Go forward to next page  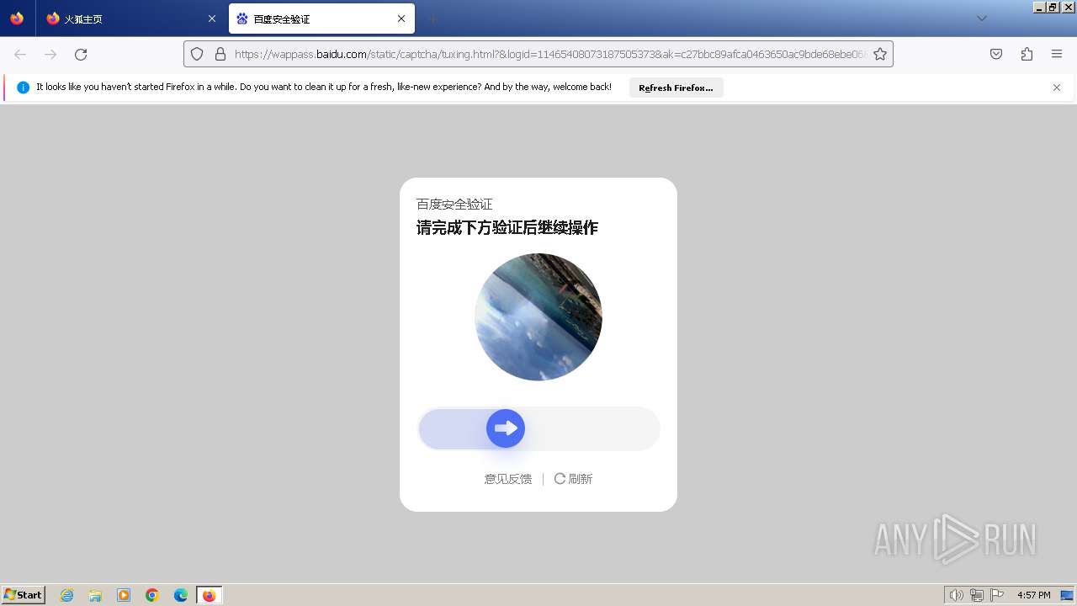click(50, 54)
